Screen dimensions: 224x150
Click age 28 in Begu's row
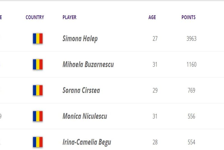point(155,142)
